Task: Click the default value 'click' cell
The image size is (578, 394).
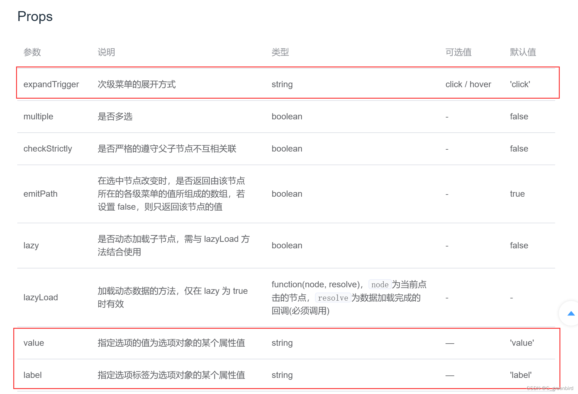Action: [x=520, y=84]
